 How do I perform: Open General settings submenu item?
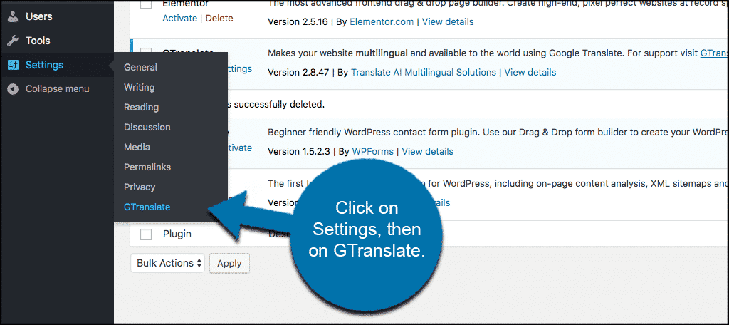(140, 68)
